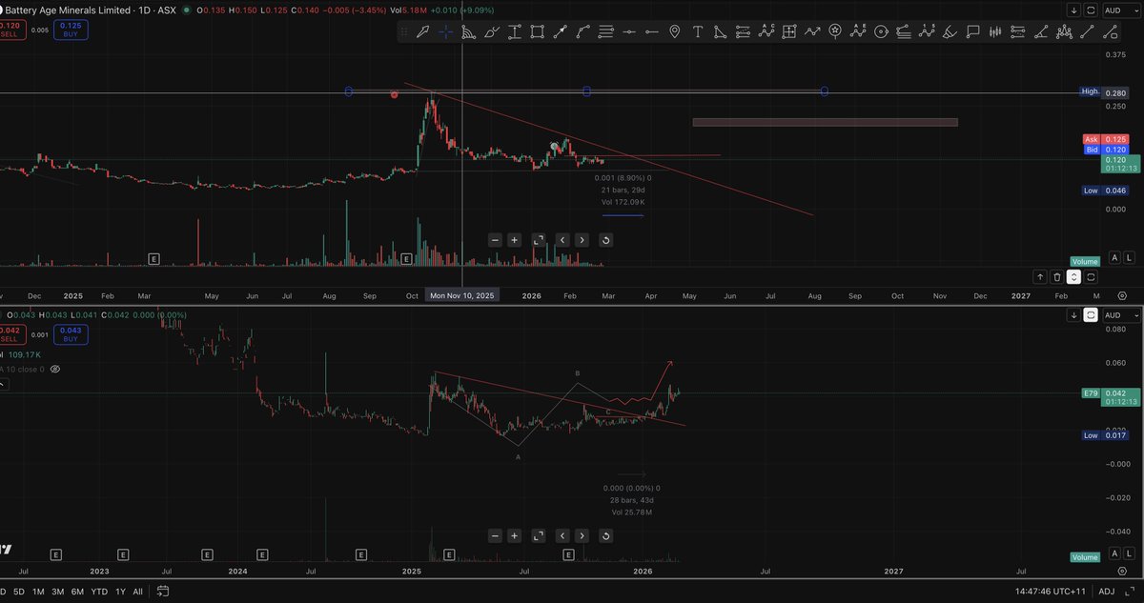Zoom in upper chart with plus button
This screenshot has height=603, width=1144.
pyautogui.click(x=515, y=240)
